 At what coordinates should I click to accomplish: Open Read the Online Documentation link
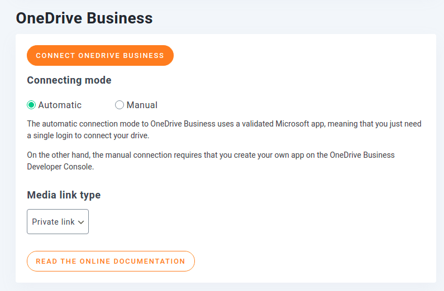pyautogui.click(x=111, y=261)
